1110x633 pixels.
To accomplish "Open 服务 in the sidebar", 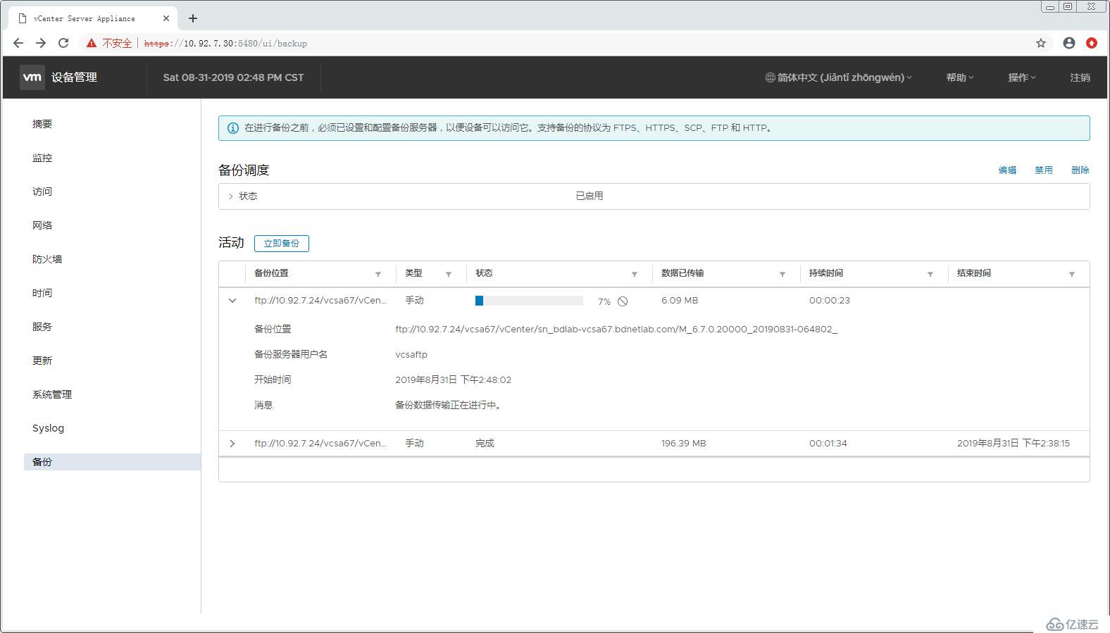I will tap(42, 327).
